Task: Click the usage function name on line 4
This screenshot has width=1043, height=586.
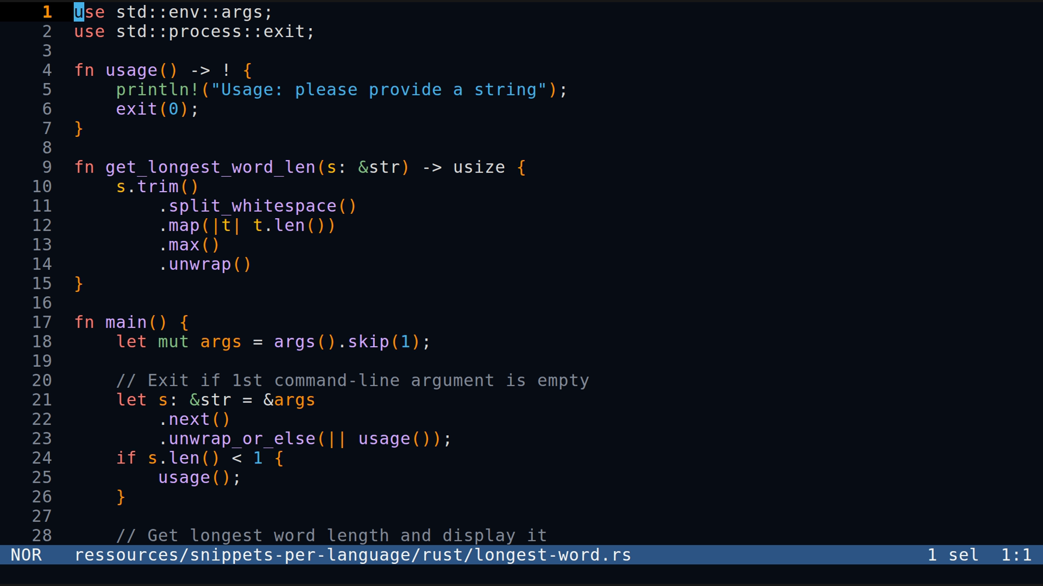Action: point(131,71)
